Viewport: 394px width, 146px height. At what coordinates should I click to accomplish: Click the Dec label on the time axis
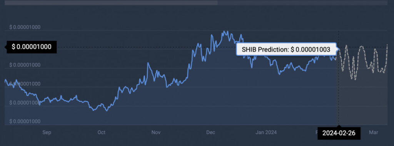210,132
